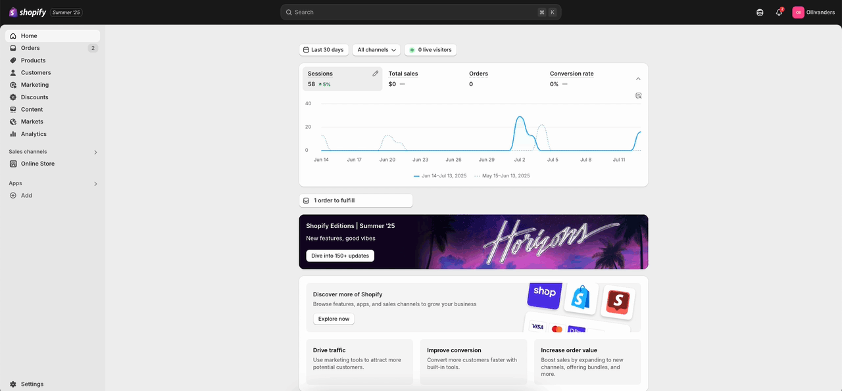Screen dimensions: 842x391
Task: Open Discounts in sidebar
Action: coord(53,97)
